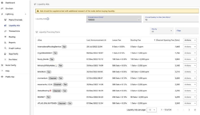Adjust Channel Amount stepper arrows
This screenshot has height=115, width=200.
[139, 20]
